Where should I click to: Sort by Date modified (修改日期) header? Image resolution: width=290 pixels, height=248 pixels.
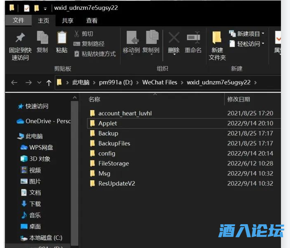(239, 99)
